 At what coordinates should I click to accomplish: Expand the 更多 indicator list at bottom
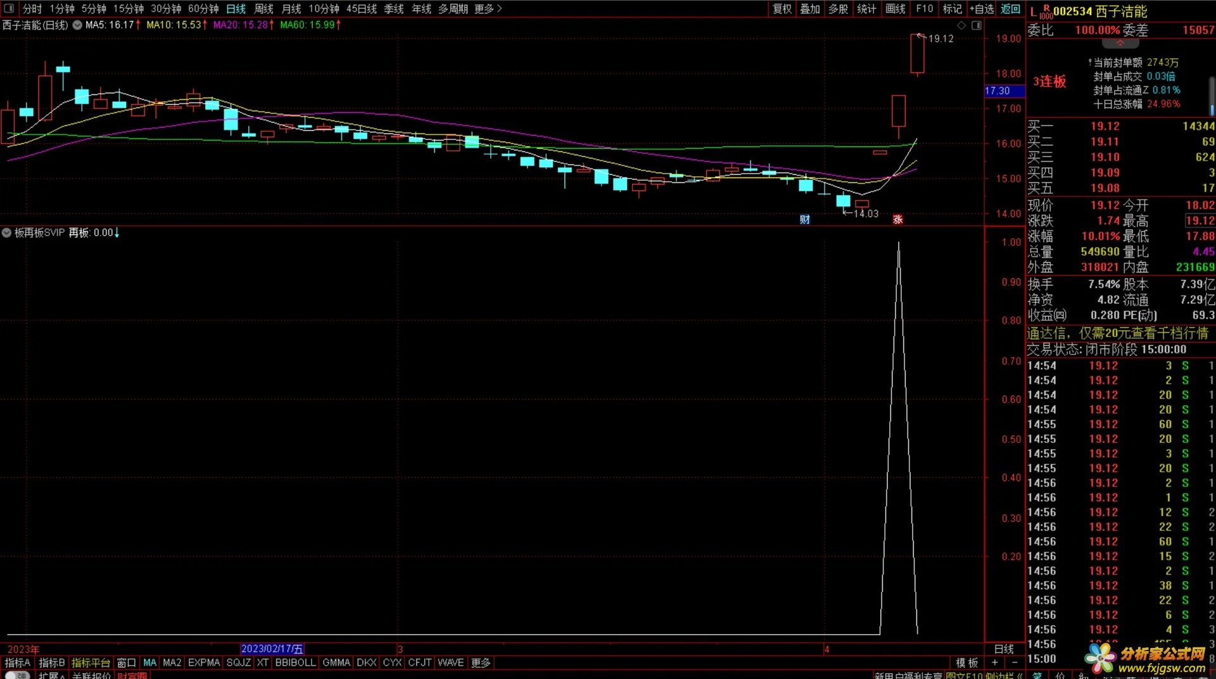[x=481, y=663]
